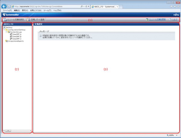Click the Systemwalker logo
This screenshot has height=138, width=181.
coord(11,15)
